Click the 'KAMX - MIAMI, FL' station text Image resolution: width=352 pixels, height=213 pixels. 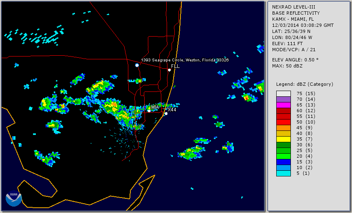click(293, 19)
